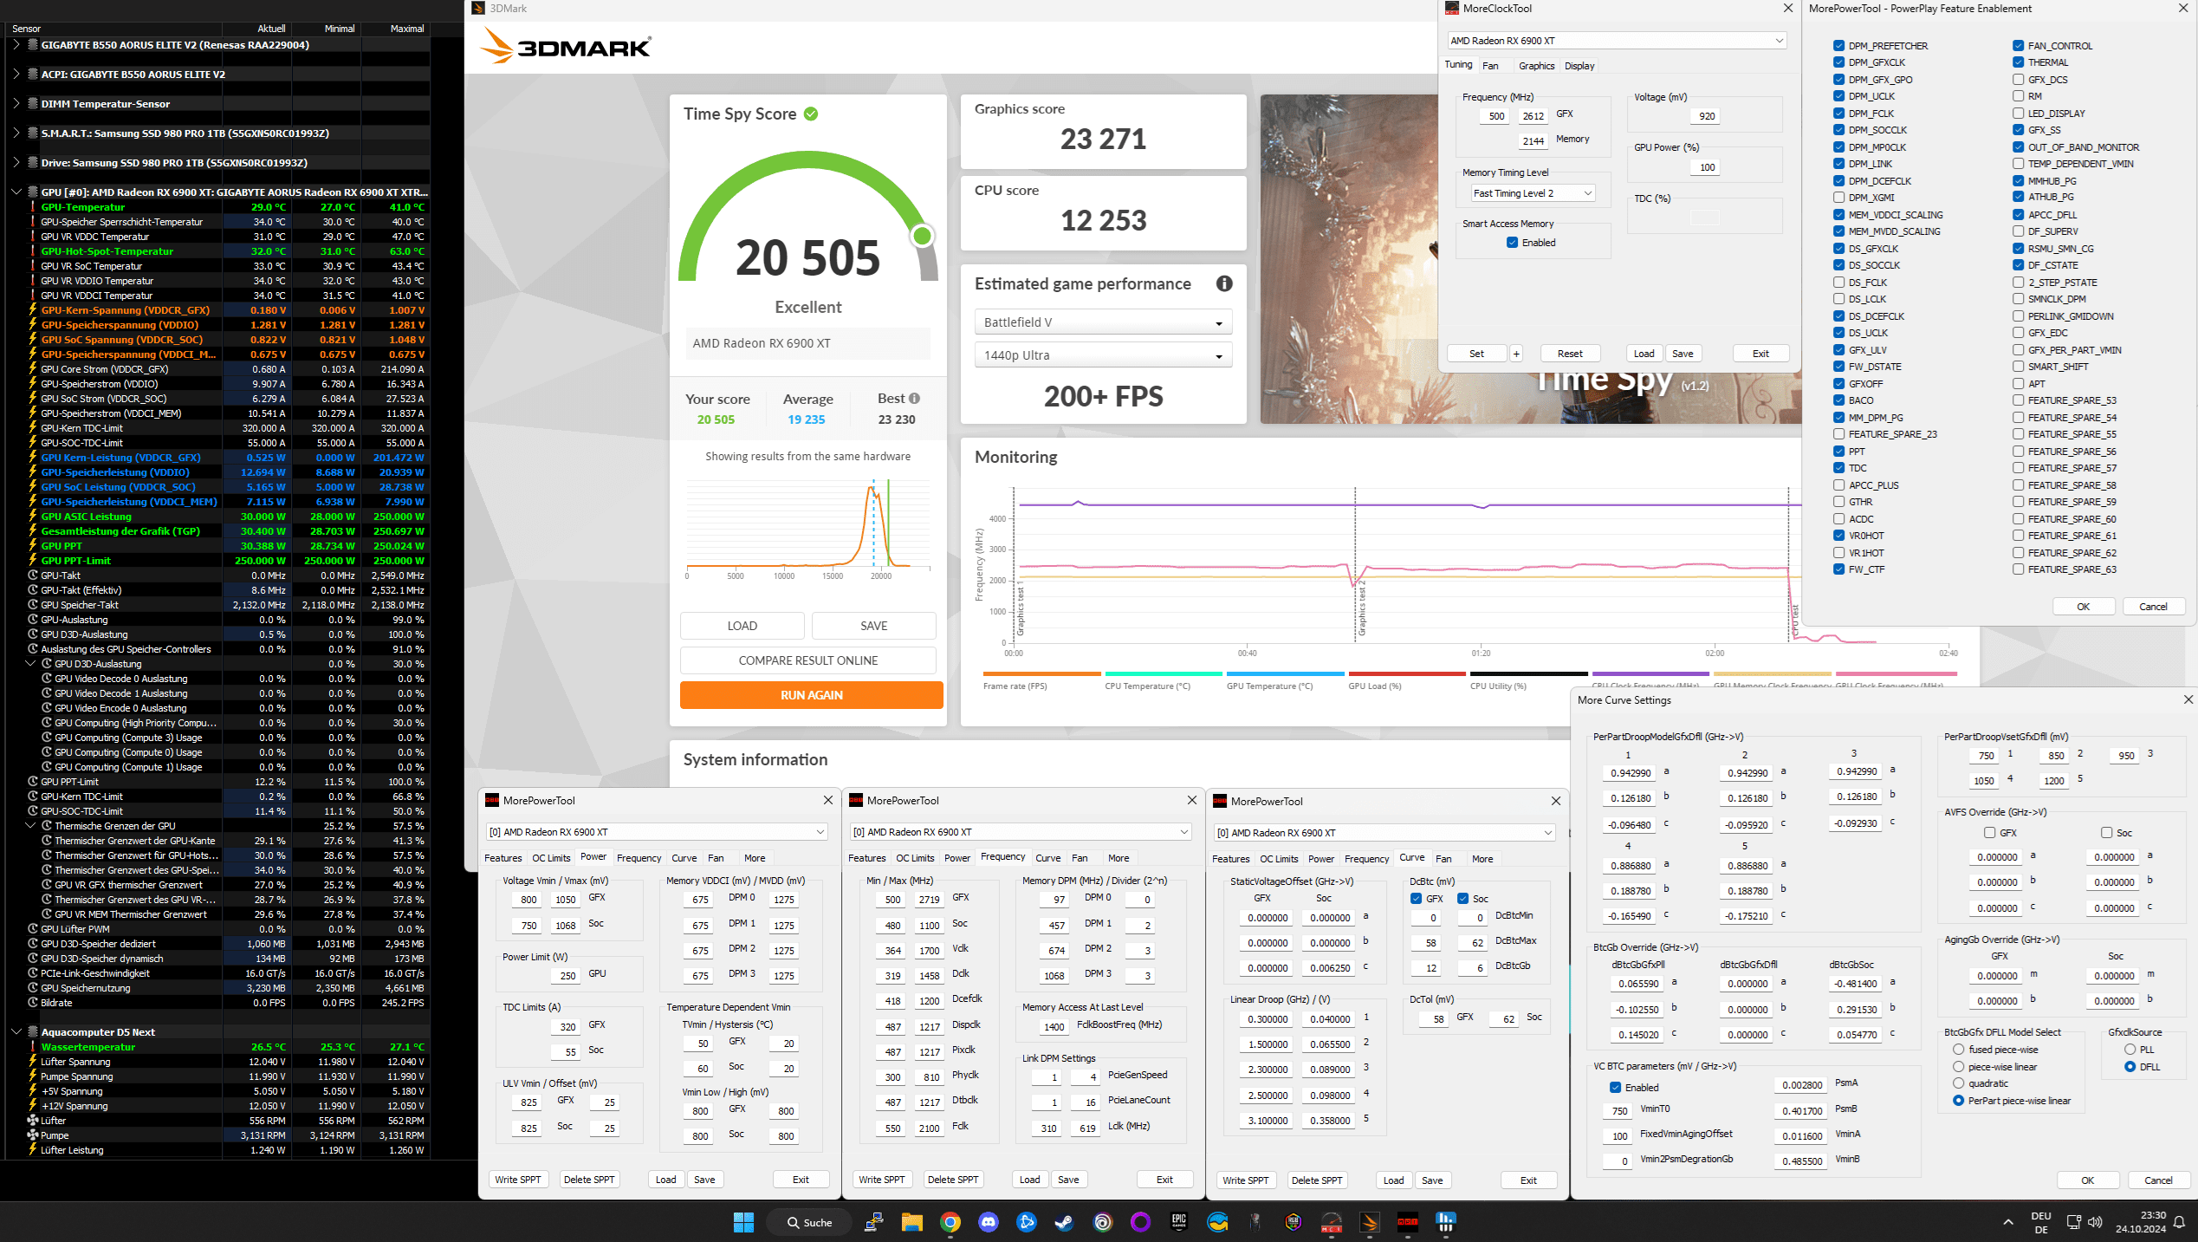Enable the GFX_DCS checkbox
2198x1242 pixels.
(2018, 80)
